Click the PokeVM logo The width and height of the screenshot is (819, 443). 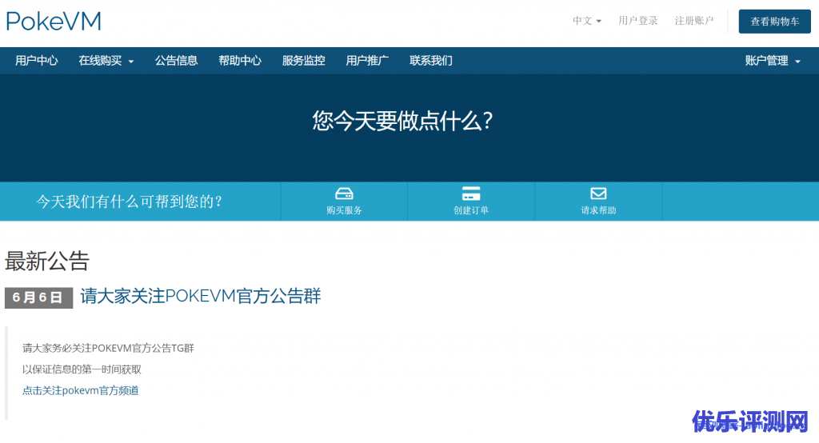[x=54, y=22]
